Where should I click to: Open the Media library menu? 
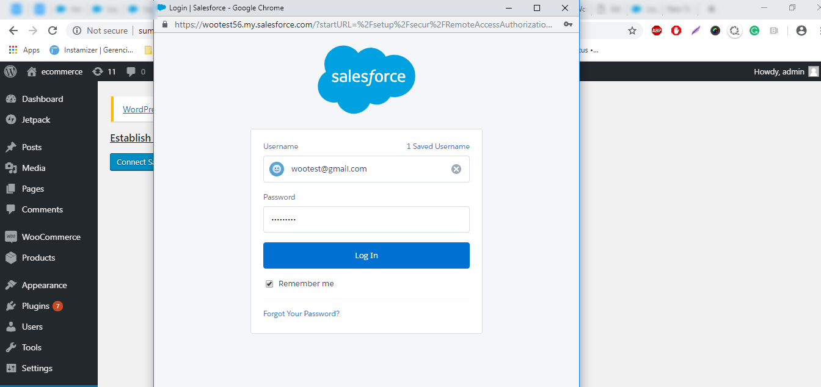pyautogui.click(x=34, y=168)
